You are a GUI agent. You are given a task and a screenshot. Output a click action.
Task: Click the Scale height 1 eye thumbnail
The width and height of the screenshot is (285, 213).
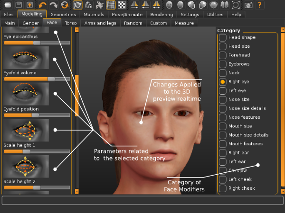pos(26,130)
